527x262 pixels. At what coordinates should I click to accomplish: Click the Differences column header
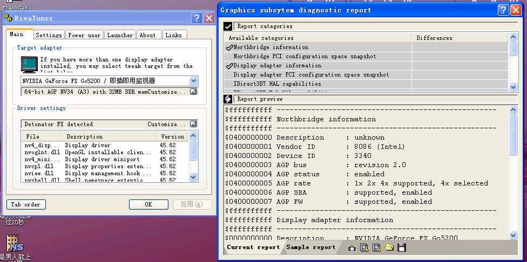[460, 38]
